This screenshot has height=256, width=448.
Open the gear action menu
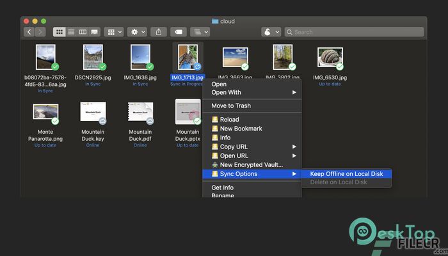pos(137,32)
